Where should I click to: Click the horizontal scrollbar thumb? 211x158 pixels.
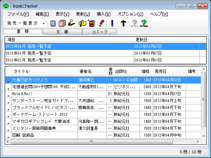point(92,142)
